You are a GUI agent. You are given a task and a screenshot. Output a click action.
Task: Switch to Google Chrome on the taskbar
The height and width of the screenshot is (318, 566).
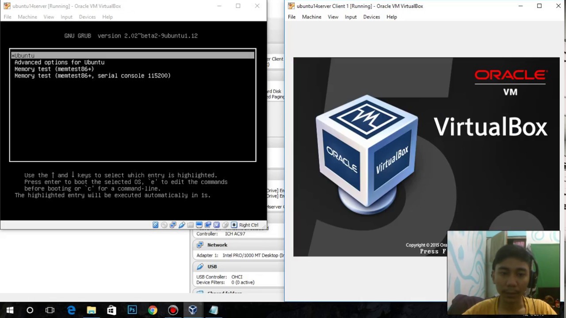[152, 310]
